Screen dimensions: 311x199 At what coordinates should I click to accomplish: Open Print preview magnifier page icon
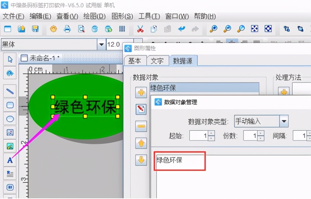pos(81,29)
